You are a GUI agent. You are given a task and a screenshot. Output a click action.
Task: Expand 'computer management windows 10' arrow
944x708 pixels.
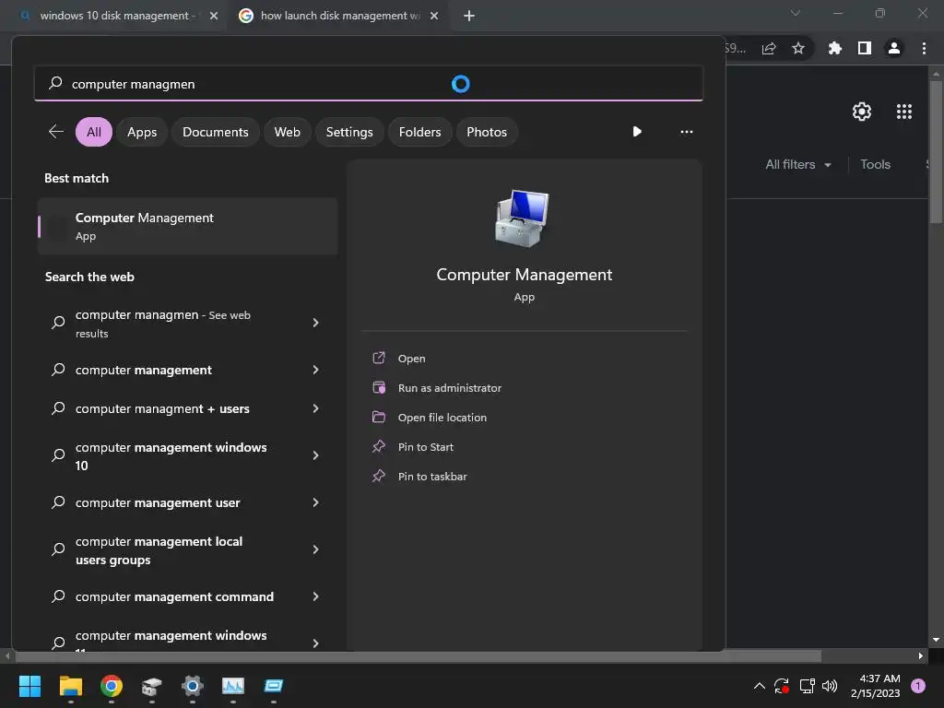point(315,455)
